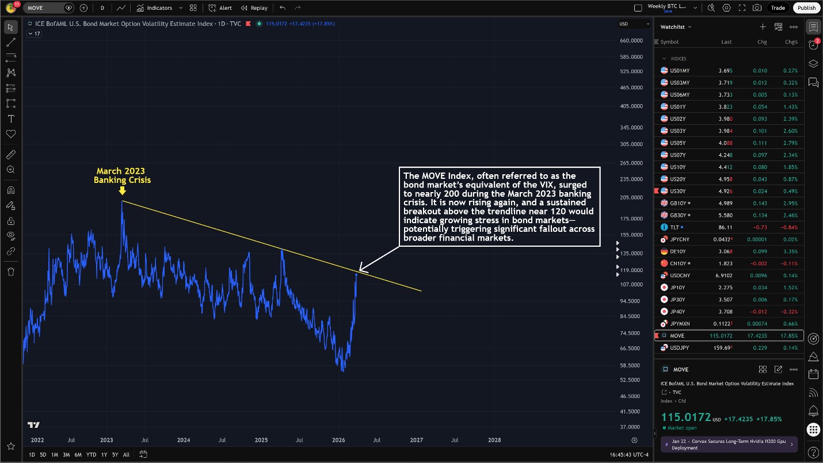
Task: Open the D interval selector
Action: click(102, 8)
